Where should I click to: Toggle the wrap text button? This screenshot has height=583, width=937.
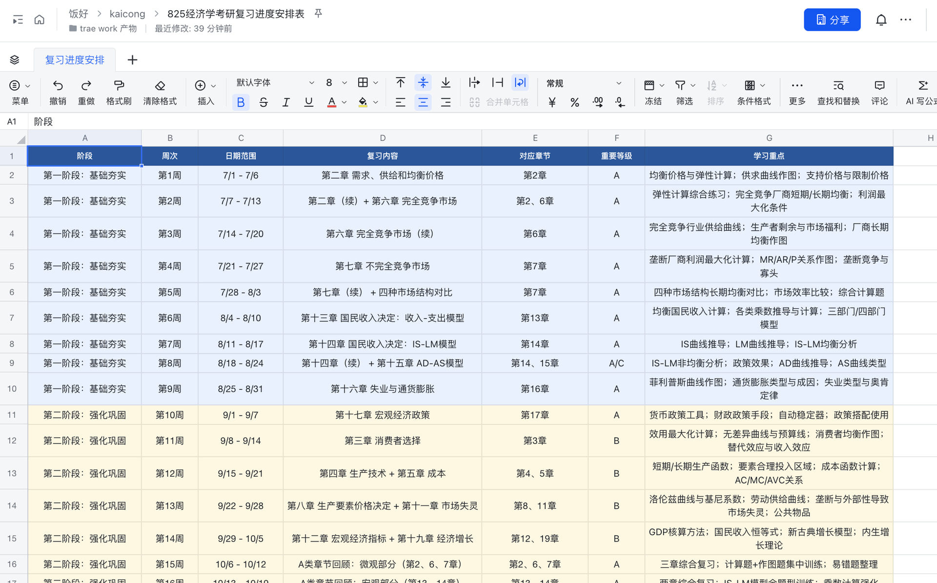(x=520, y=82)
